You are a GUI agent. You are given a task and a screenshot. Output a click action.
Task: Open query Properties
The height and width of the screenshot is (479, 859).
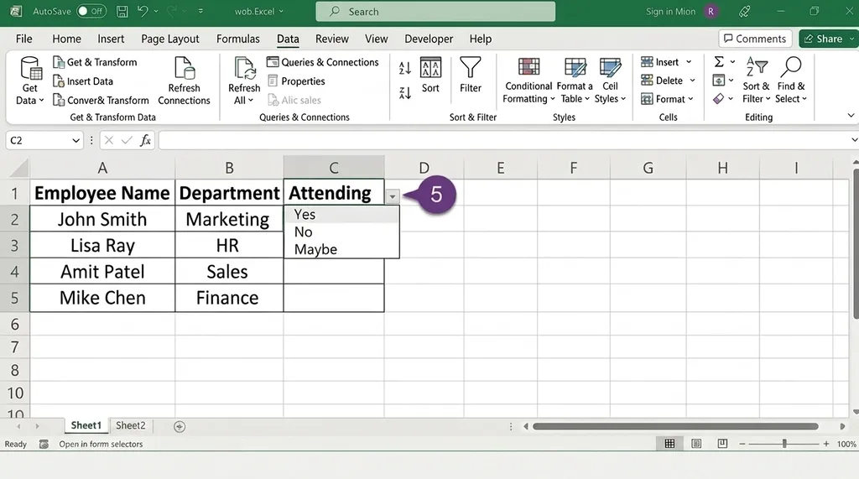[296, 81]
